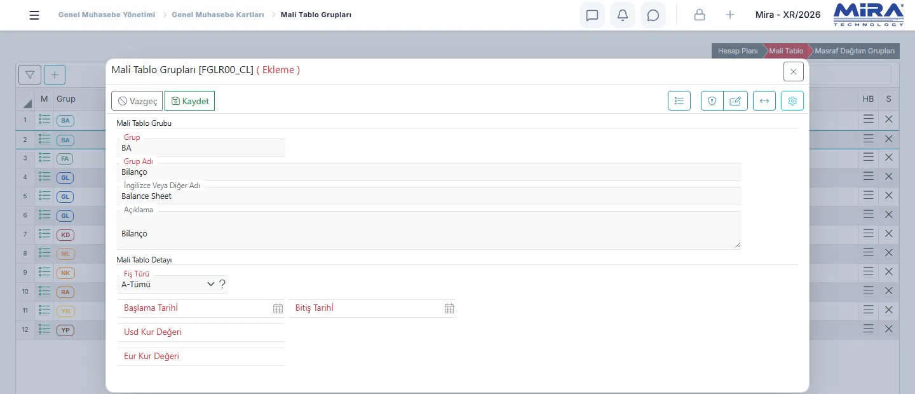The height and width of the screenshot is (394, 915).
Task: Close the Mali Tablo Grupları dialog
Action: [x=794, y=72]
